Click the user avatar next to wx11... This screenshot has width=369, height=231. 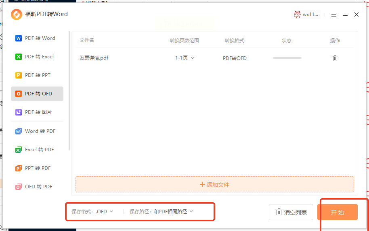tap(297, 14)
